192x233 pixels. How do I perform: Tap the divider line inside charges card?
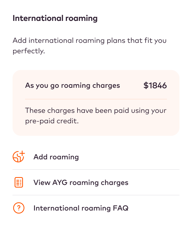coord(96,99)
